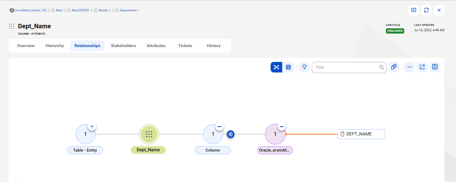Click the last updated date text
The width and height of the screenshot is (456, 182).
(x=429, y=30)
